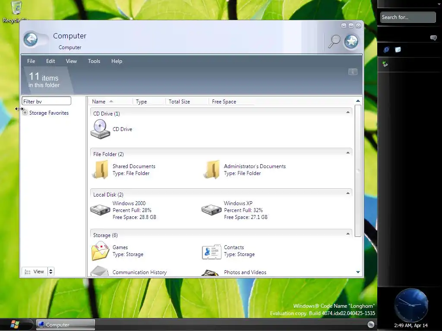Image resolution: width=442 pixels, height=331 pixels.
Task: Click the Search for box in sidebar
Action: pyautogui.click(x=408, y=17)
